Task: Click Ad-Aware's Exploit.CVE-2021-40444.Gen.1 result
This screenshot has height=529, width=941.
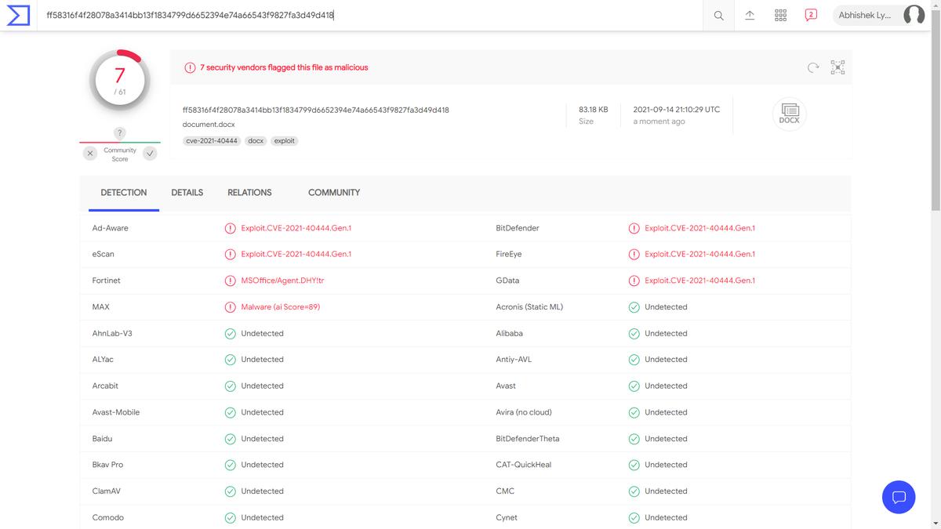Action: [x=296, y=229]
